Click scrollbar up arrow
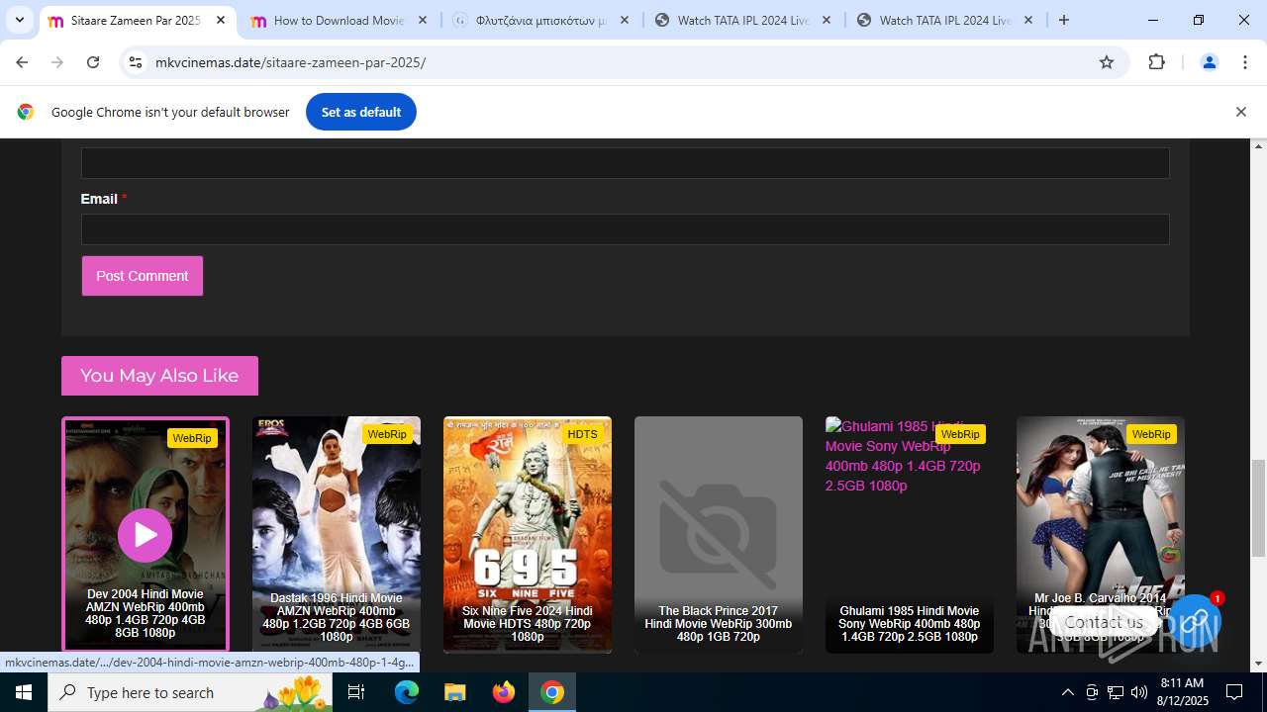Image resolution: width=1267 pixels, height=712 pixels. tap(1258, 146)
